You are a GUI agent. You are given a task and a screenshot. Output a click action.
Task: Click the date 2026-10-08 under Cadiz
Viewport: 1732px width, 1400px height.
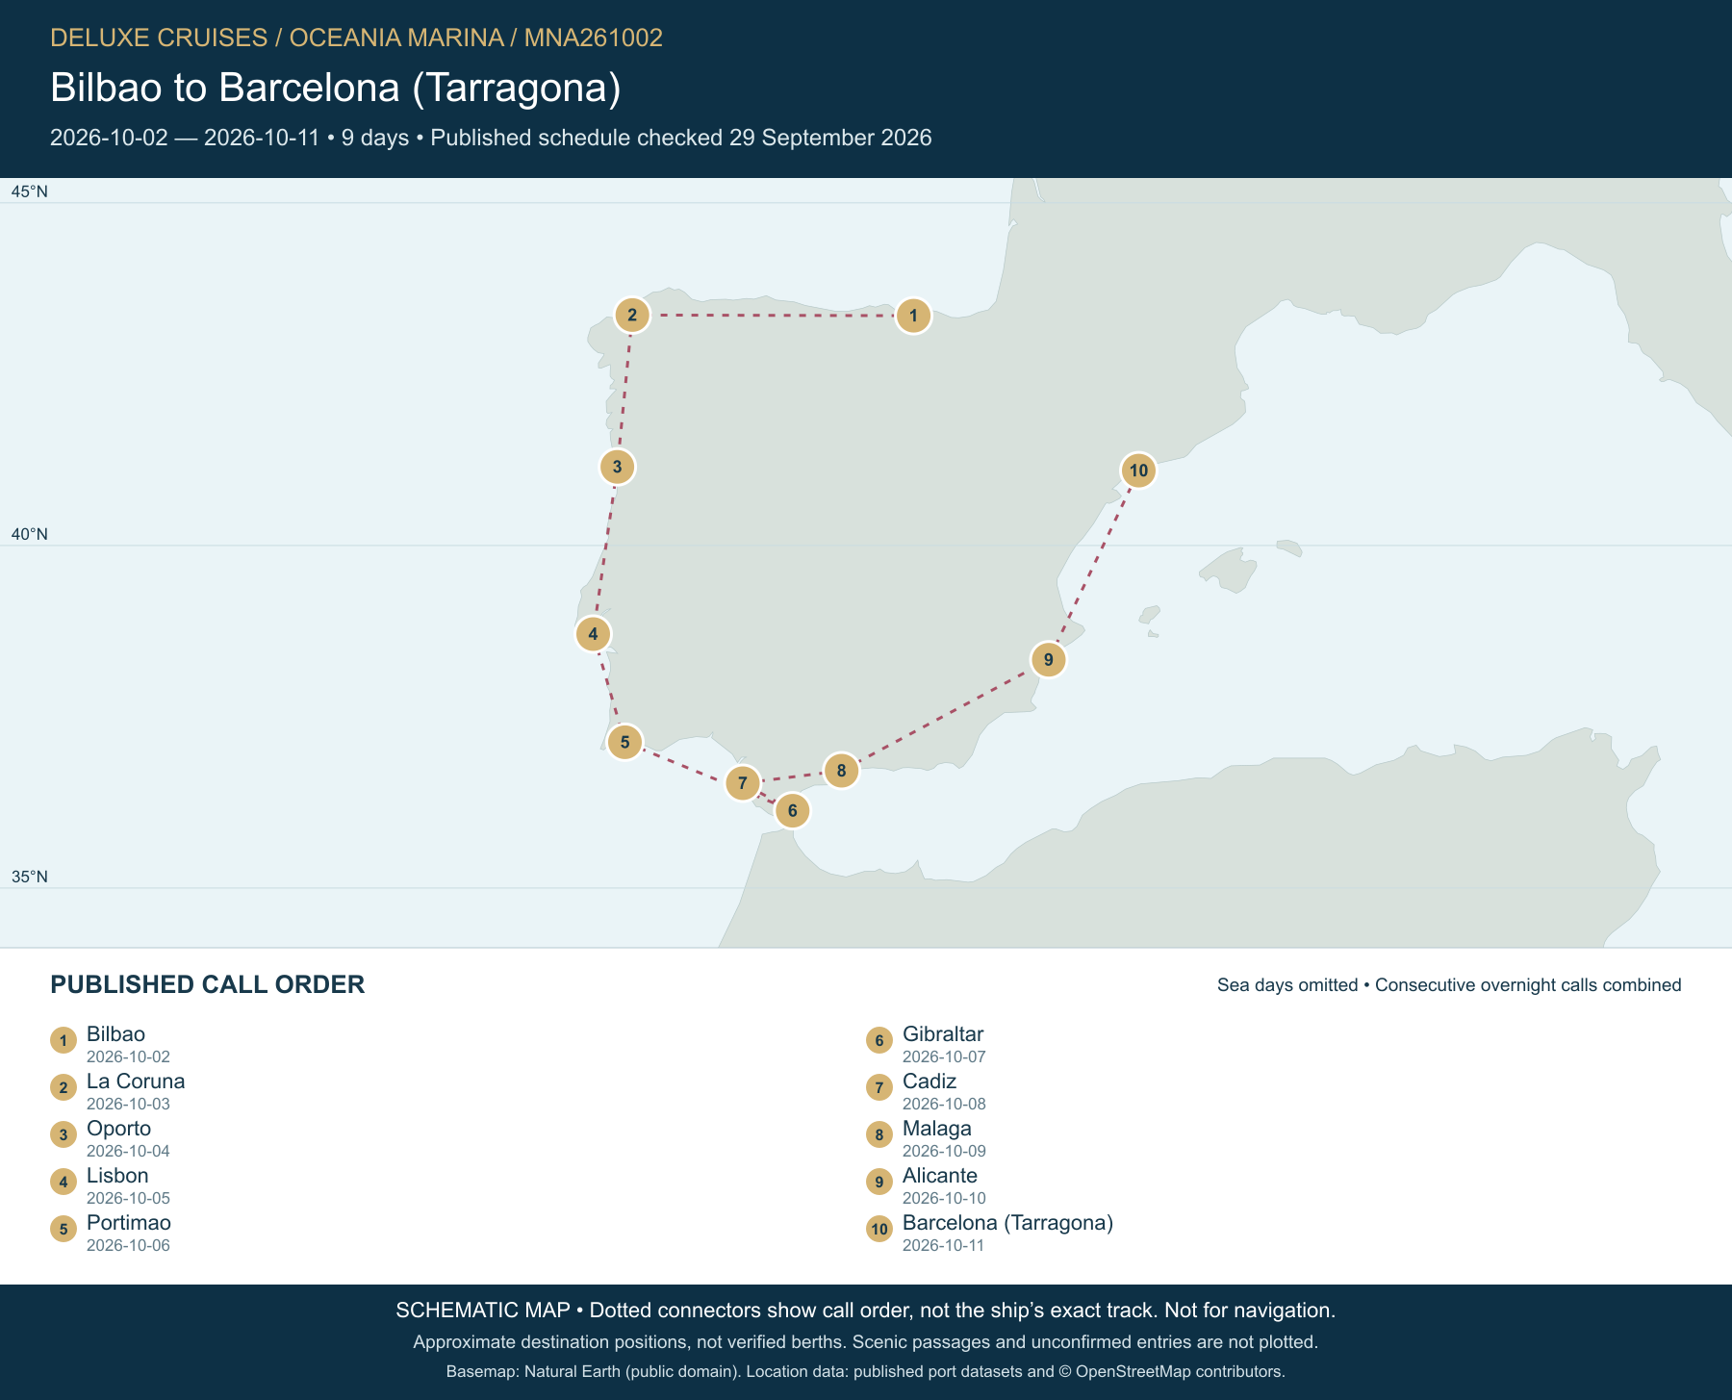click(x=944, y=1104)
